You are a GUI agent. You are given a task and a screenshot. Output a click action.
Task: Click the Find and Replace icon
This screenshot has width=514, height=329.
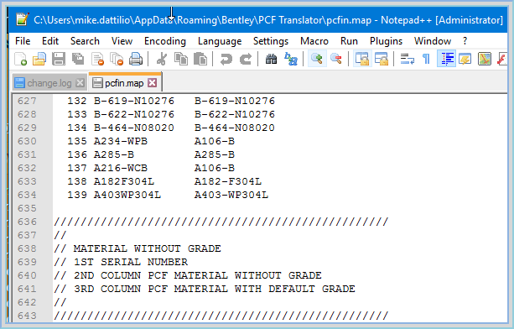291,59
